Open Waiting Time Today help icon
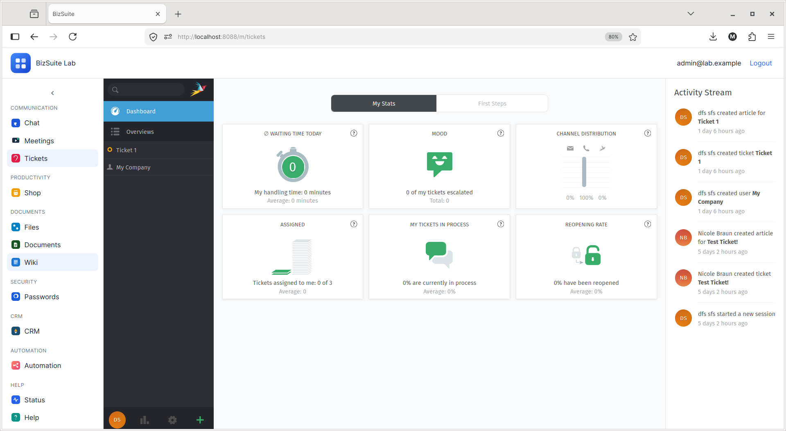The image size is (786, 431). (354, 133)
